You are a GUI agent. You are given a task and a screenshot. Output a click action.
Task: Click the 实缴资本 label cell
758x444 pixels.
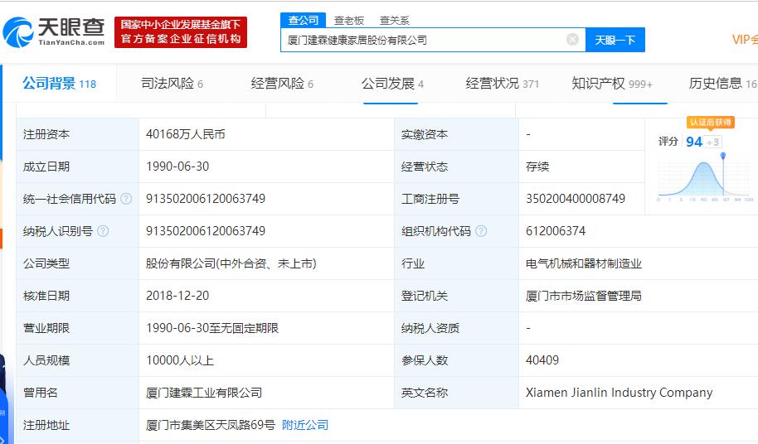coord(456,134)
